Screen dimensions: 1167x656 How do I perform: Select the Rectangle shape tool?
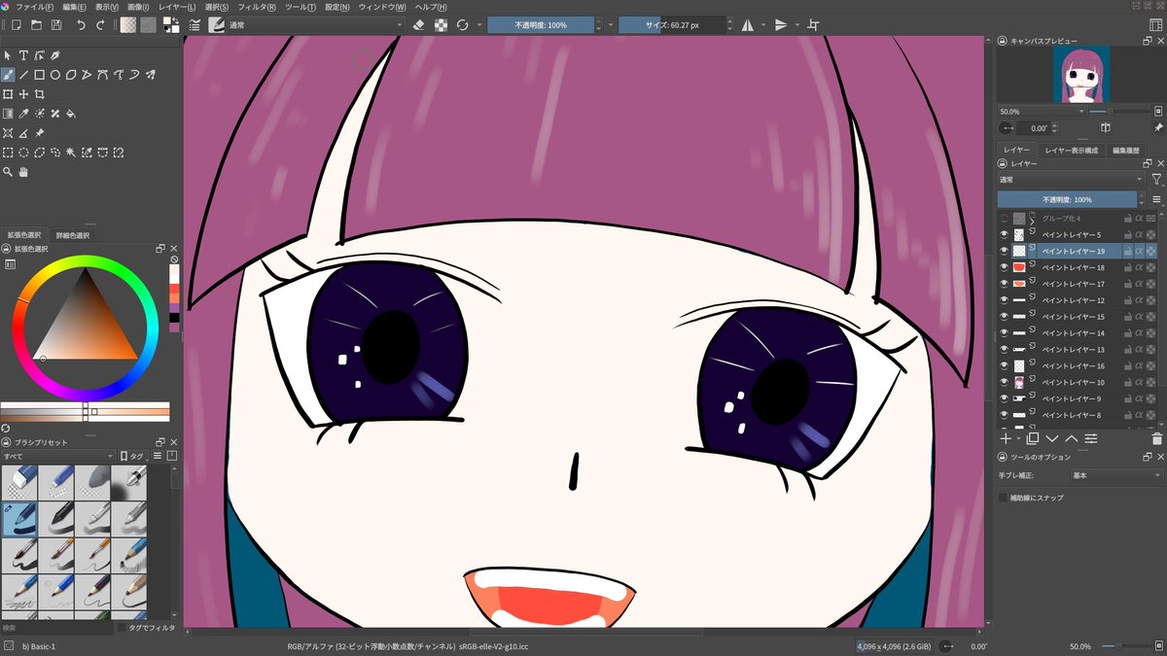(x=40, y=74)
